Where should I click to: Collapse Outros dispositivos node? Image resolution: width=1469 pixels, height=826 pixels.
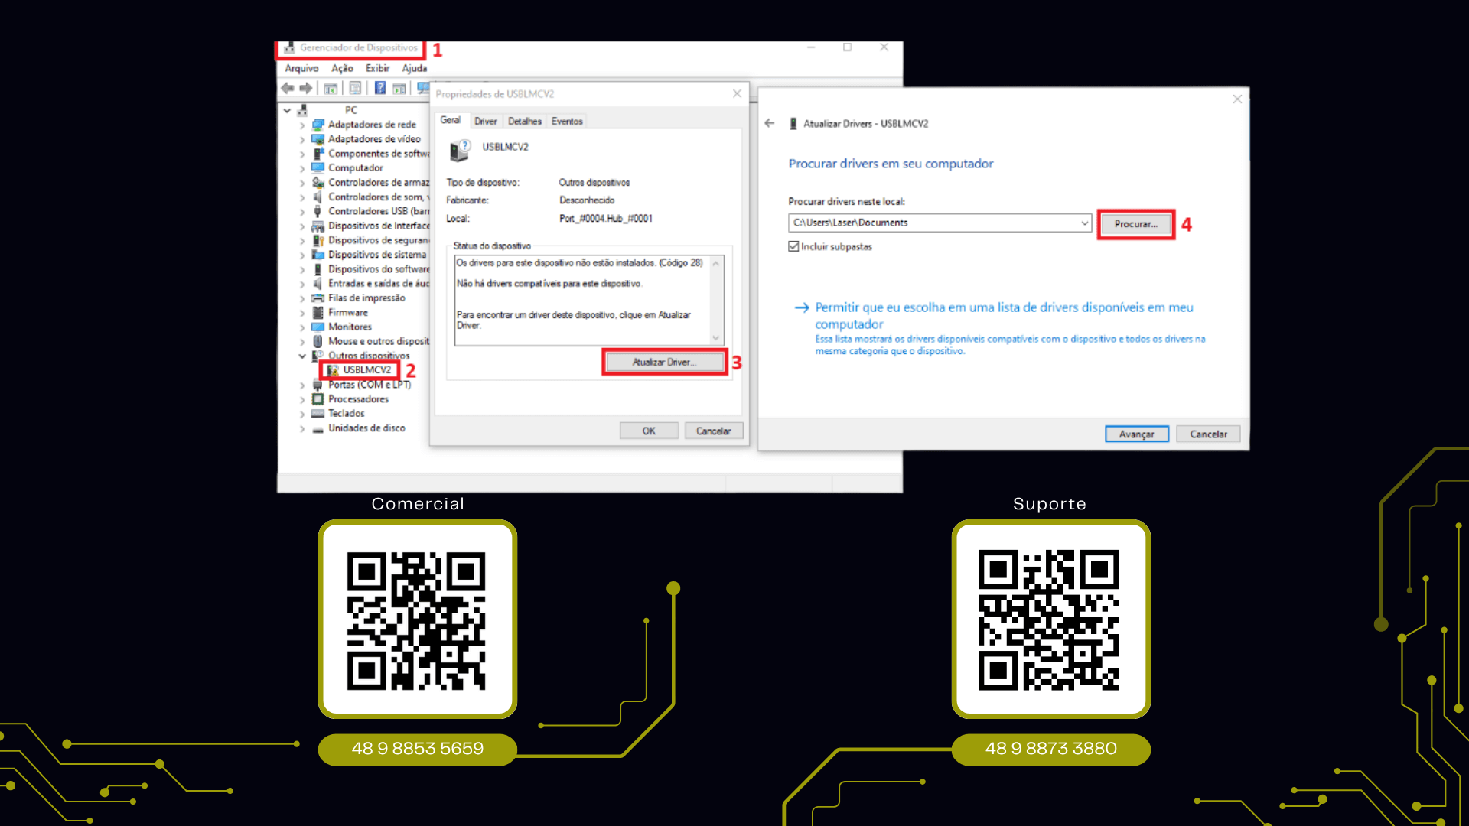(302, 356)
